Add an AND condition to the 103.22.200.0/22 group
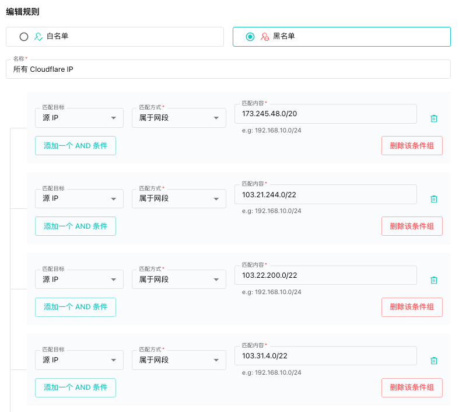The image size is (459, 412). click(75, 307)
